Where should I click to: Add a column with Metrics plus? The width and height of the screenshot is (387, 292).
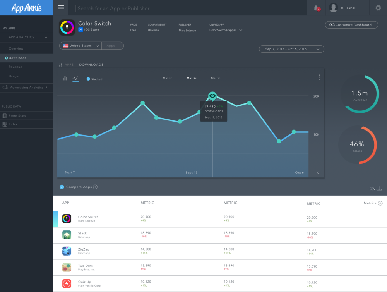click(x=380, y=203)
